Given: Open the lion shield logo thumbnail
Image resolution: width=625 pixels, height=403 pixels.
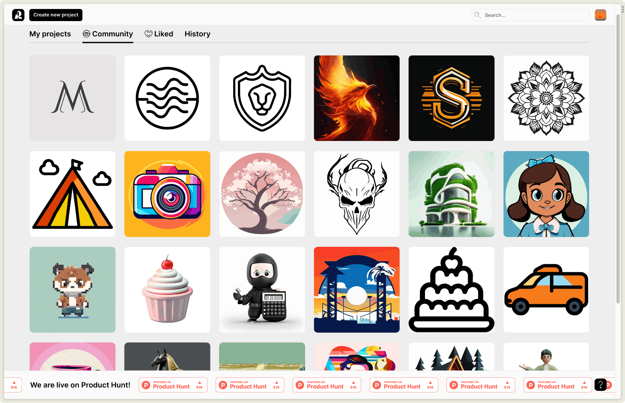Looking at the screenshot, I should 262,98.
